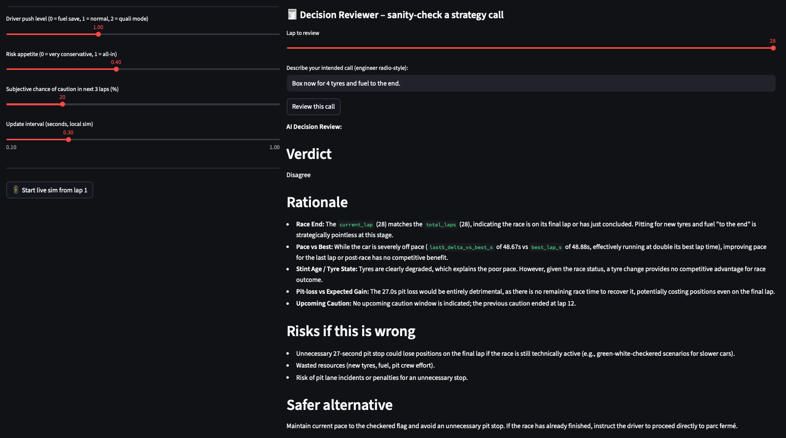Click the Safer alternative heading
This screenshot has height=438, width=786.
click(340, 405)
